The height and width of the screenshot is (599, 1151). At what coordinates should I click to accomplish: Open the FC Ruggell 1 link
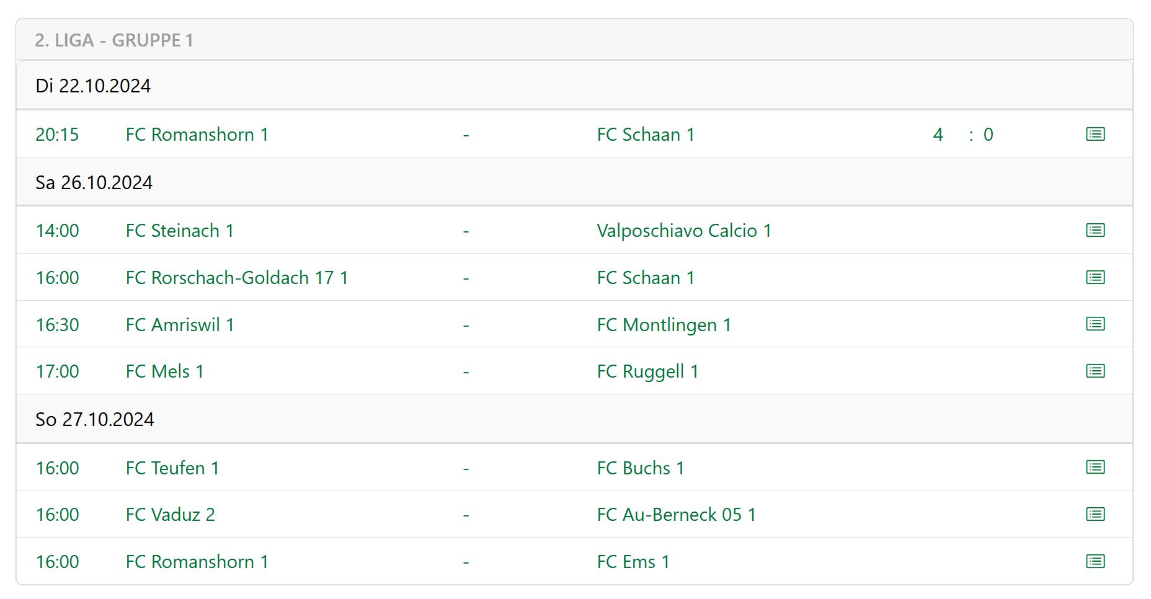647,371
